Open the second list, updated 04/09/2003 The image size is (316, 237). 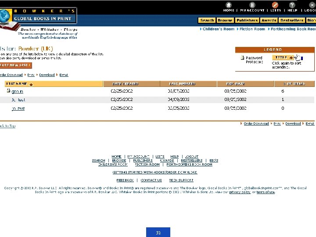[18, 100]
